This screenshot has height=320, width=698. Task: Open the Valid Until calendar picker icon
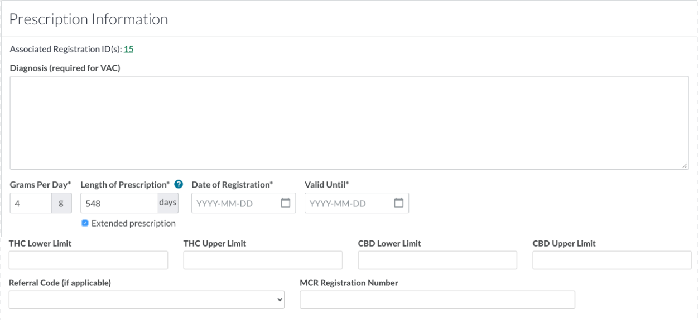coord(398,203)
